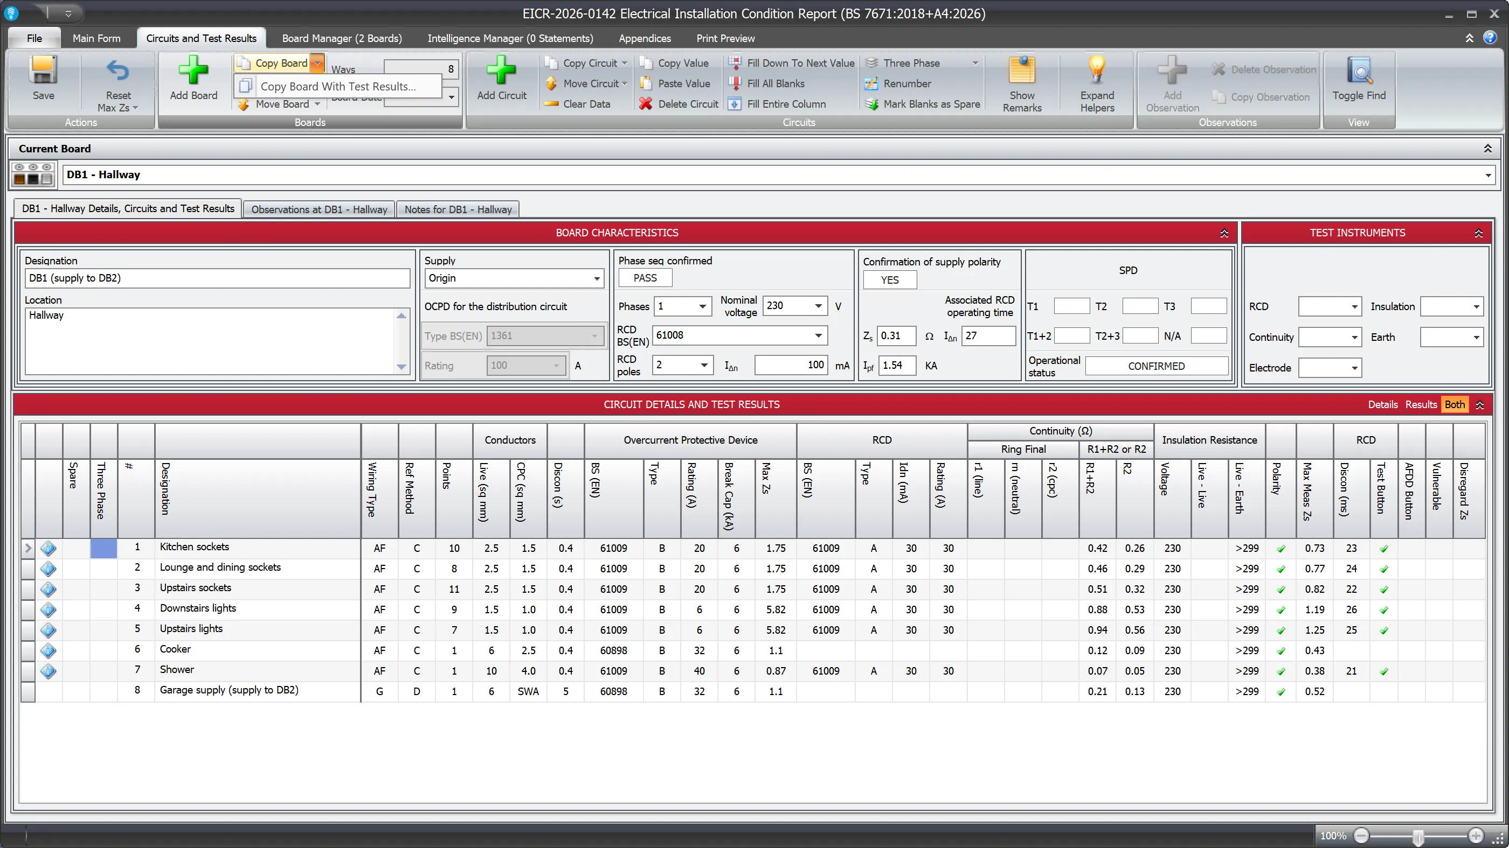The height and width of the screenshot is (848, 1509).
Task: Click the board image icon beside DB1
Action: (x=33, y=174)
